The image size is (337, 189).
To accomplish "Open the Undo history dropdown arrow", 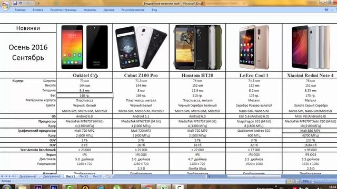I will [24, 4].
